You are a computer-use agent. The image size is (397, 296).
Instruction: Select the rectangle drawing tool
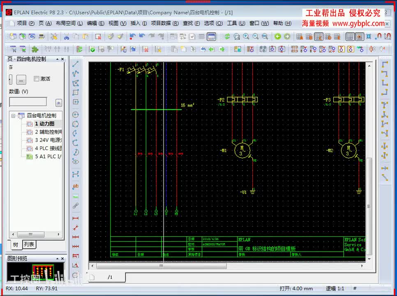76,92
